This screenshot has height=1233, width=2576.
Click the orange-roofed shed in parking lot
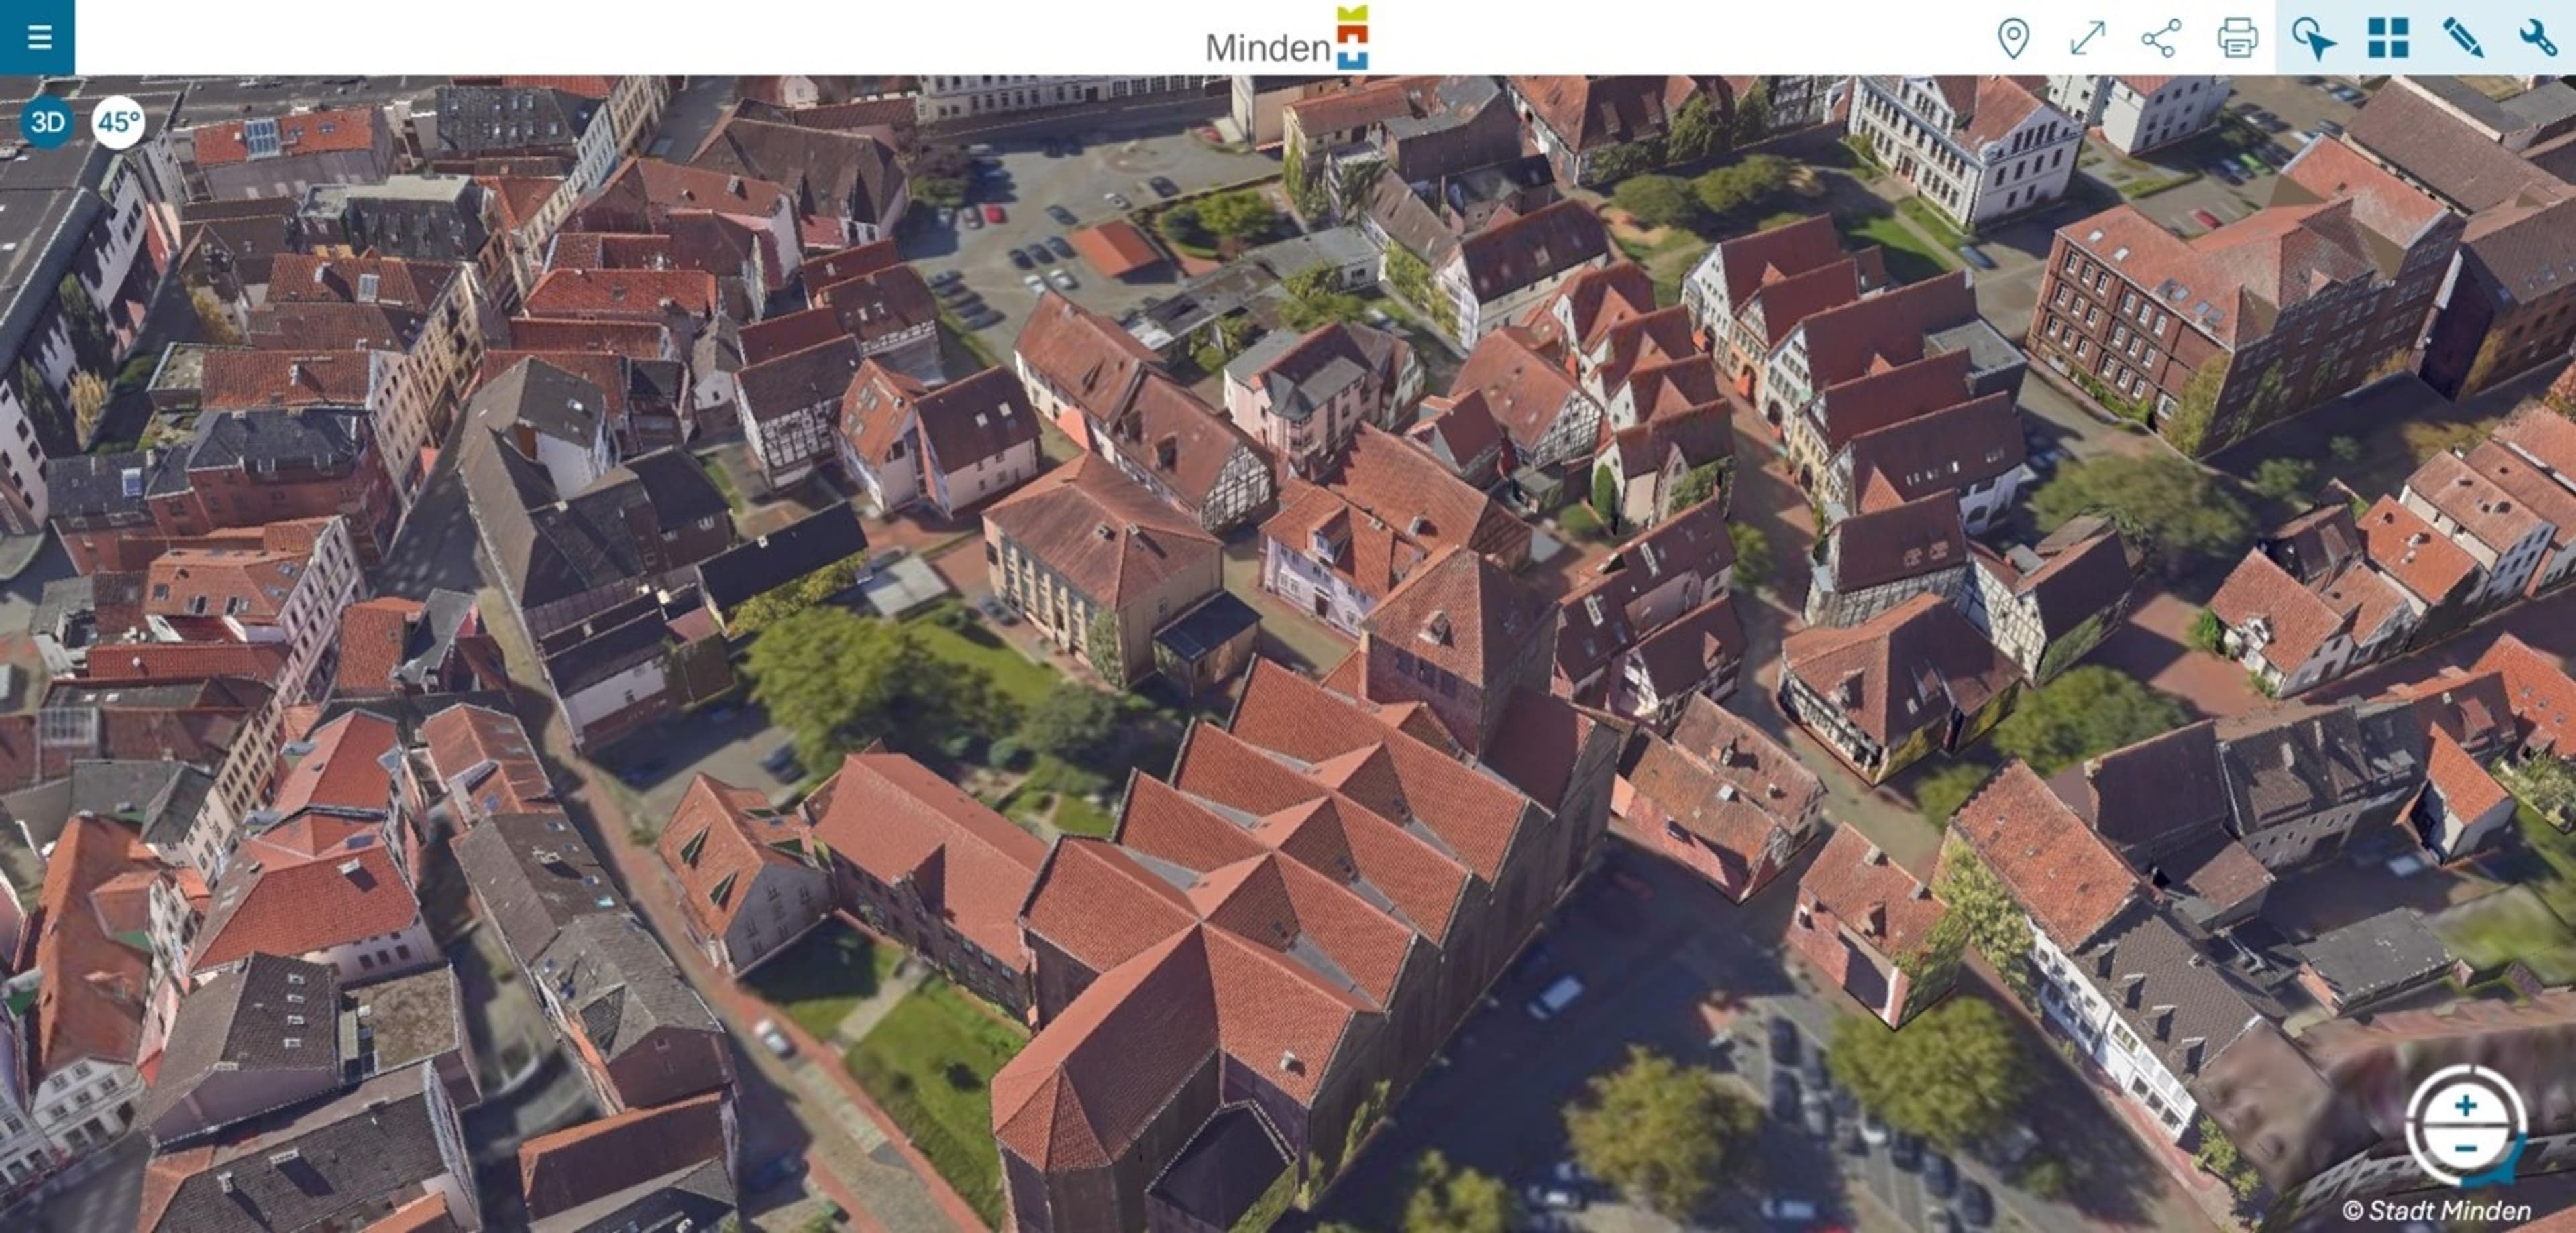coord(1117,247)
